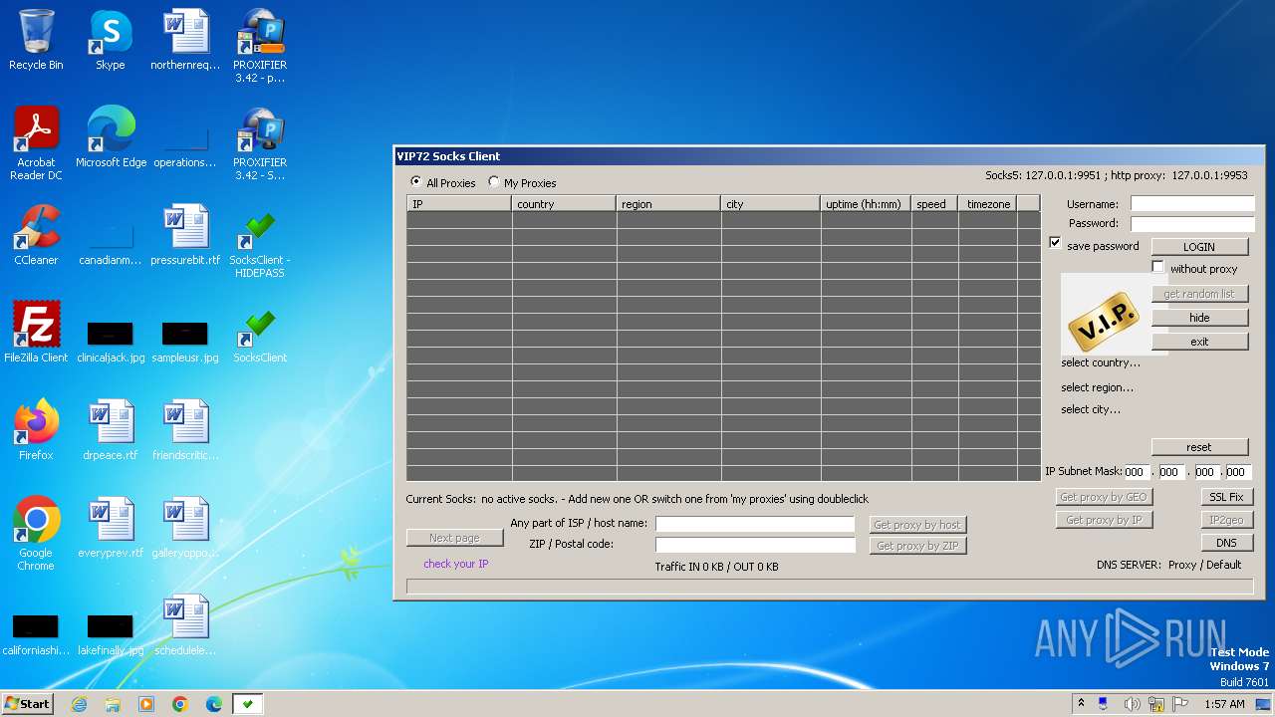Click the volume tray icon
This screenshot has width=1275, height=717.
(x=1132, y=704)
